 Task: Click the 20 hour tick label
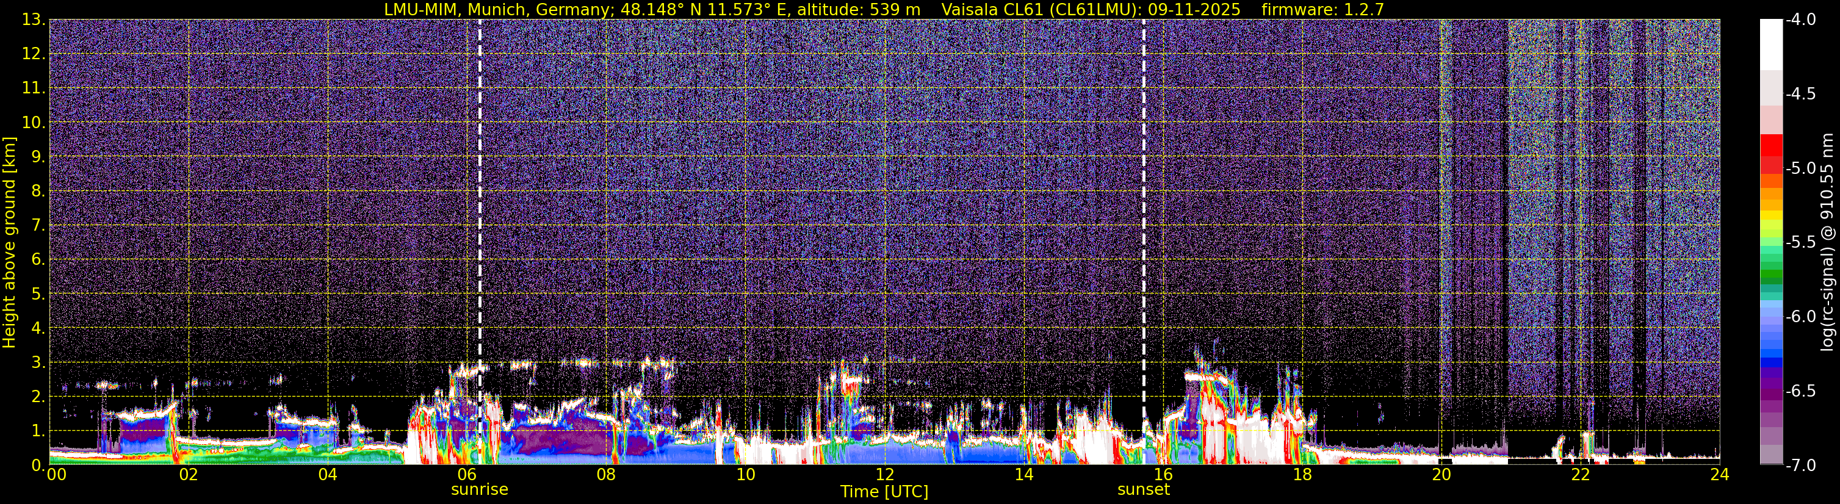pos(1441,475)
